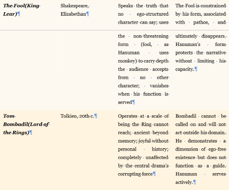Click the paragraph mark after 'Elizabethan'
Screen dimensions: 229x190
(88, 14)
